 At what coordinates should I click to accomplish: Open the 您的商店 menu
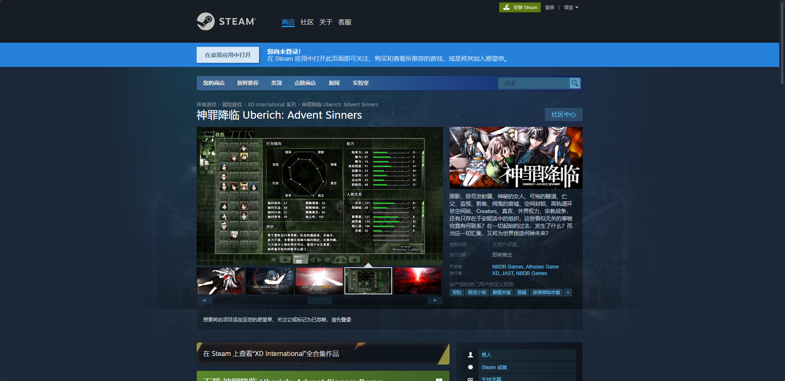click(x=214, y=83)
